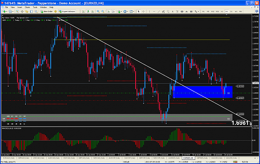
Task: Click the New Order button
Action: (47, 12)
